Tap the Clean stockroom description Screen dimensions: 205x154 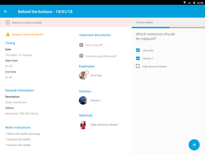pyautogui.click(x=16, y=102)
